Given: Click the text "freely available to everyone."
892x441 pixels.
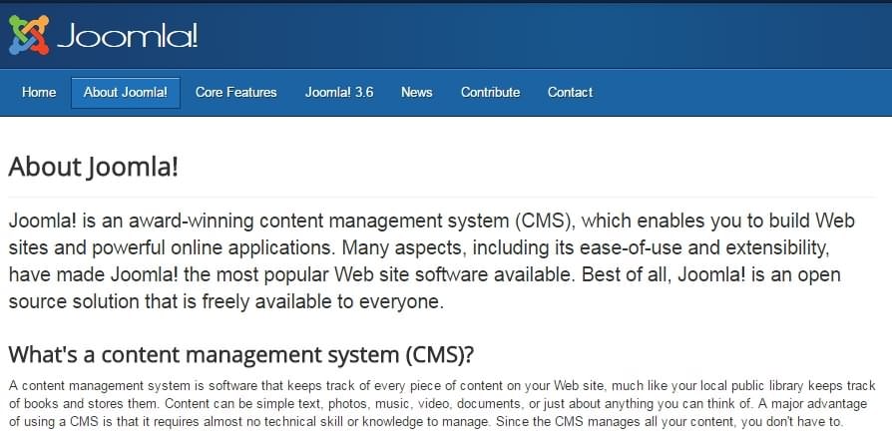Looking at the screenshot, I should click(x=322, y=302).
